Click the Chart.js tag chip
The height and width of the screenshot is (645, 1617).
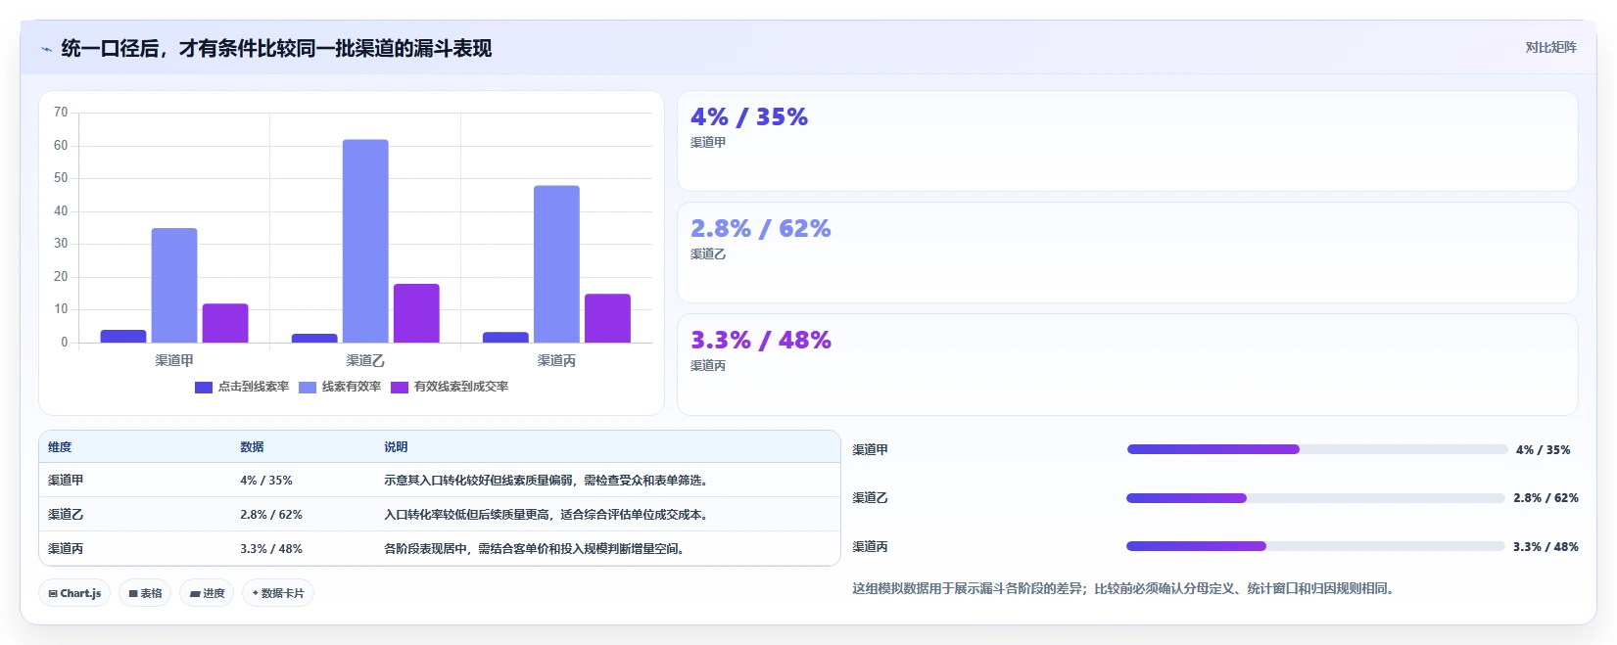[x=74, y=593]
